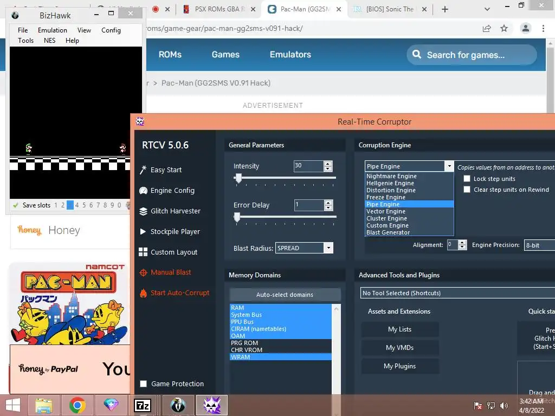Viewport: 555px width, 416px height.
Task: Click the Auto-select domains button
Action: pos(285,295)
